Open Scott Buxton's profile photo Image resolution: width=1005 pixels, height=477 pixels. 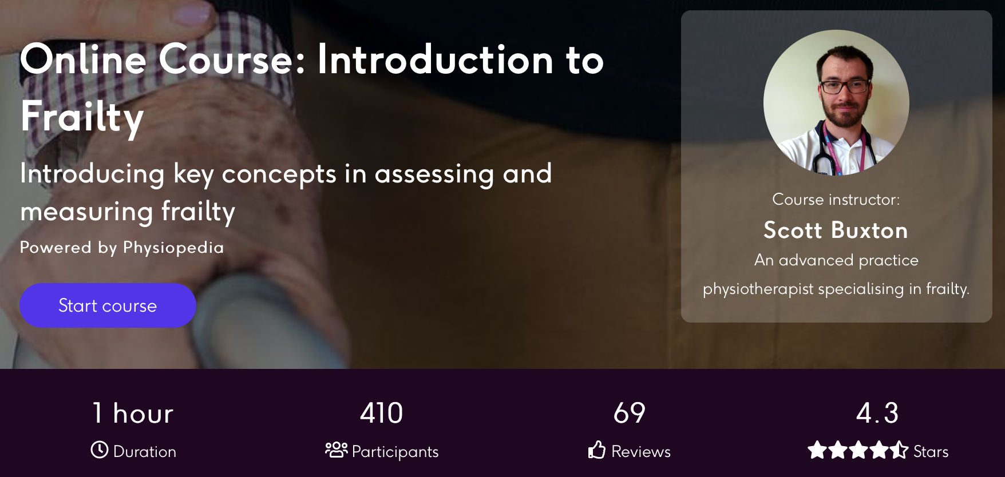(x=836, y=102)
